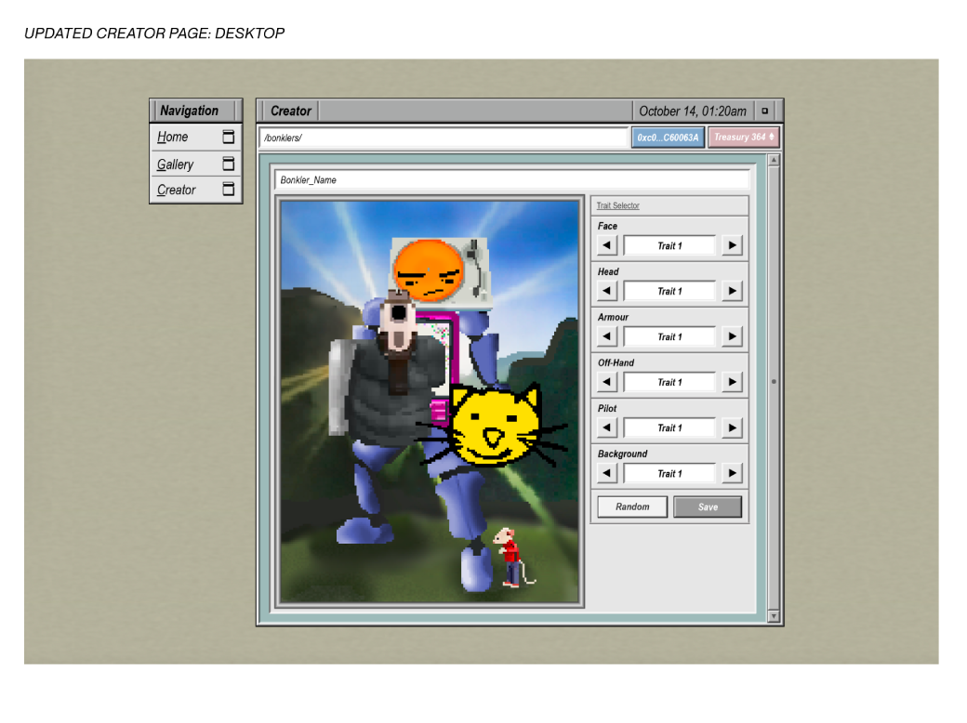Click the next arrow for Armour trait
Image resolution: width=967 pixels, height=723 pixels.
(732, 336)
